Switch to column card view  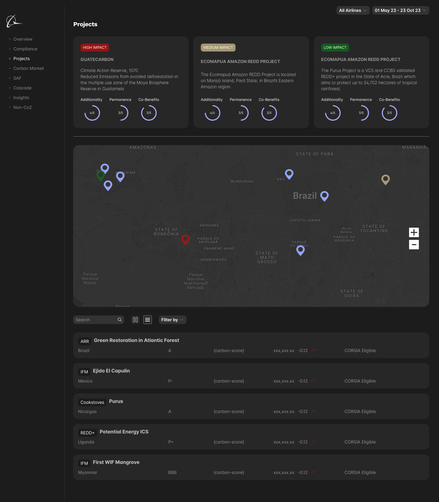click(x=135, y=320)
